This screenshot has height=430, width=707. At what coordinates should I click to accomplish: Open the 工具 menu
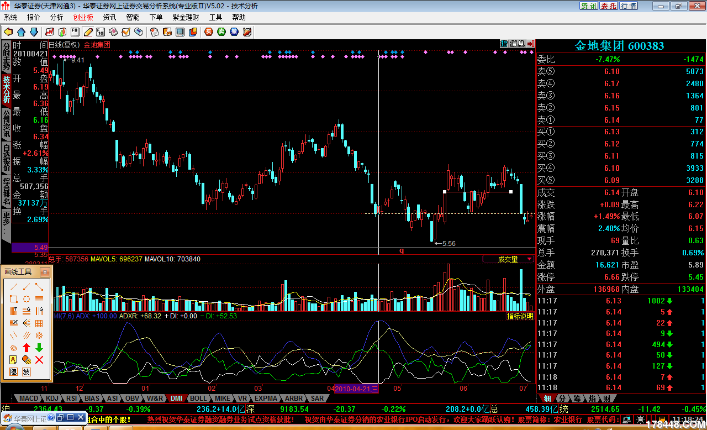click(216, 17)
